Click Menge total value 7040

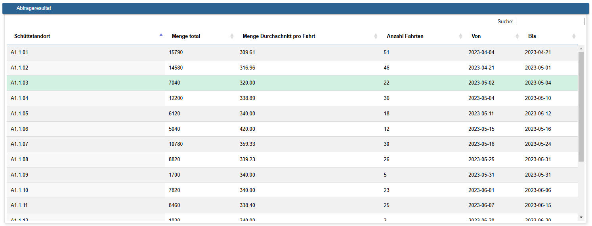[x=174, y=83]
